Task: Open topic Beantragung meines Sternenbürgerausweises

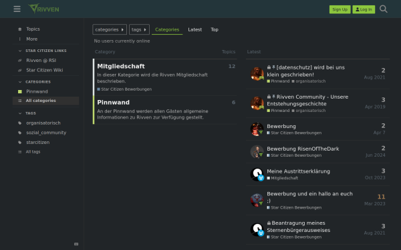Action: click(x=299, y=227)
